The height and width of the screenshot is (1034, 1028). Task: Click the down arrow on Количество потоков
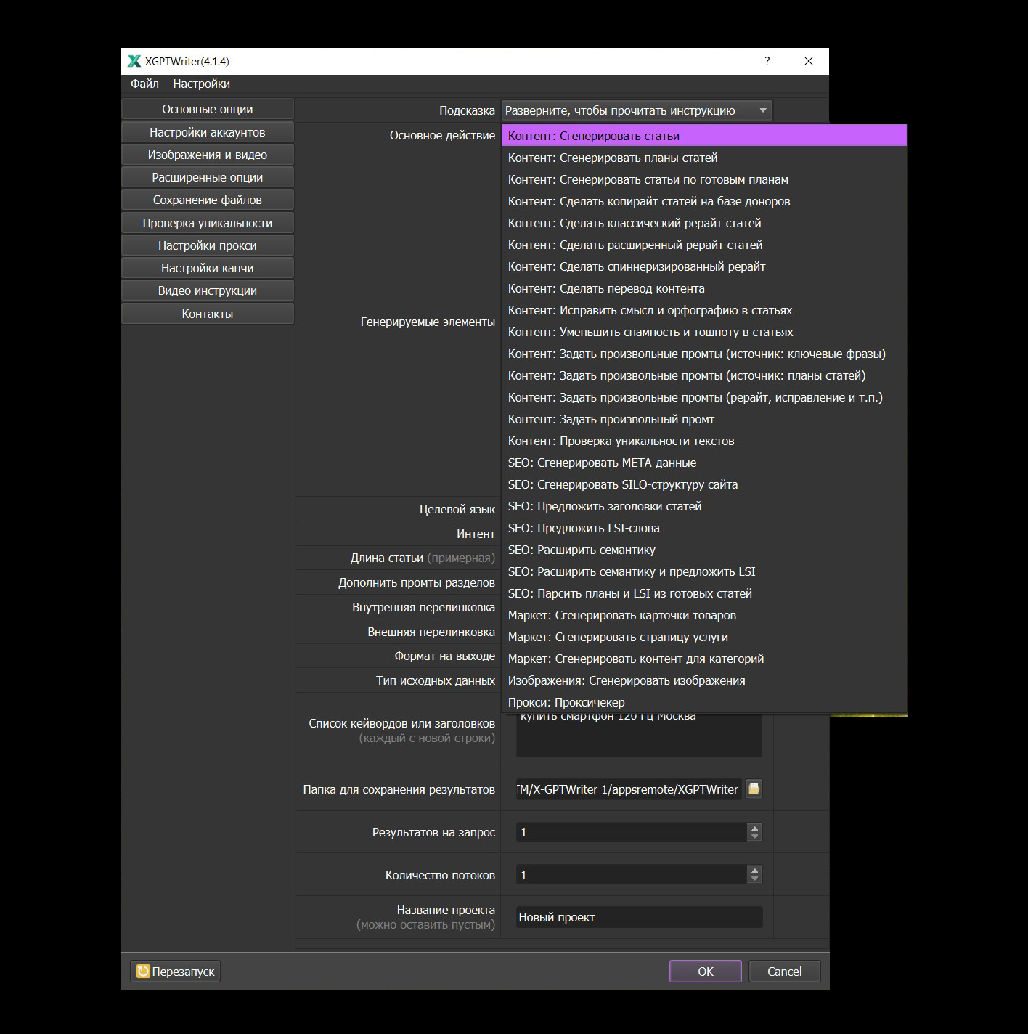pos(754,879)
